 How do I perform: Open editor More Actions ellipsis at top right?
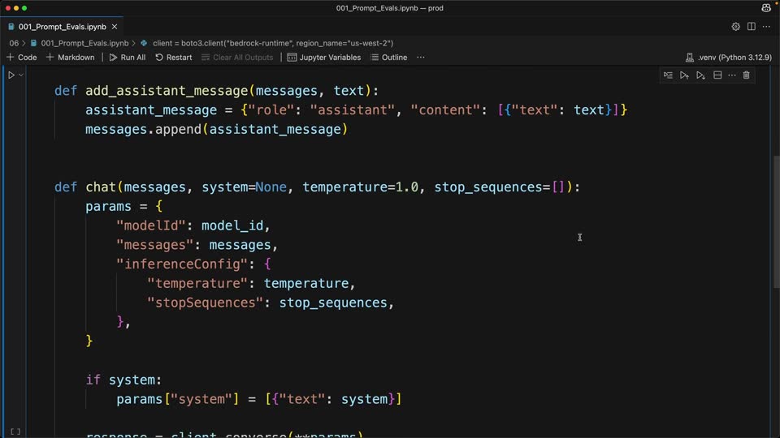point(766,27)
